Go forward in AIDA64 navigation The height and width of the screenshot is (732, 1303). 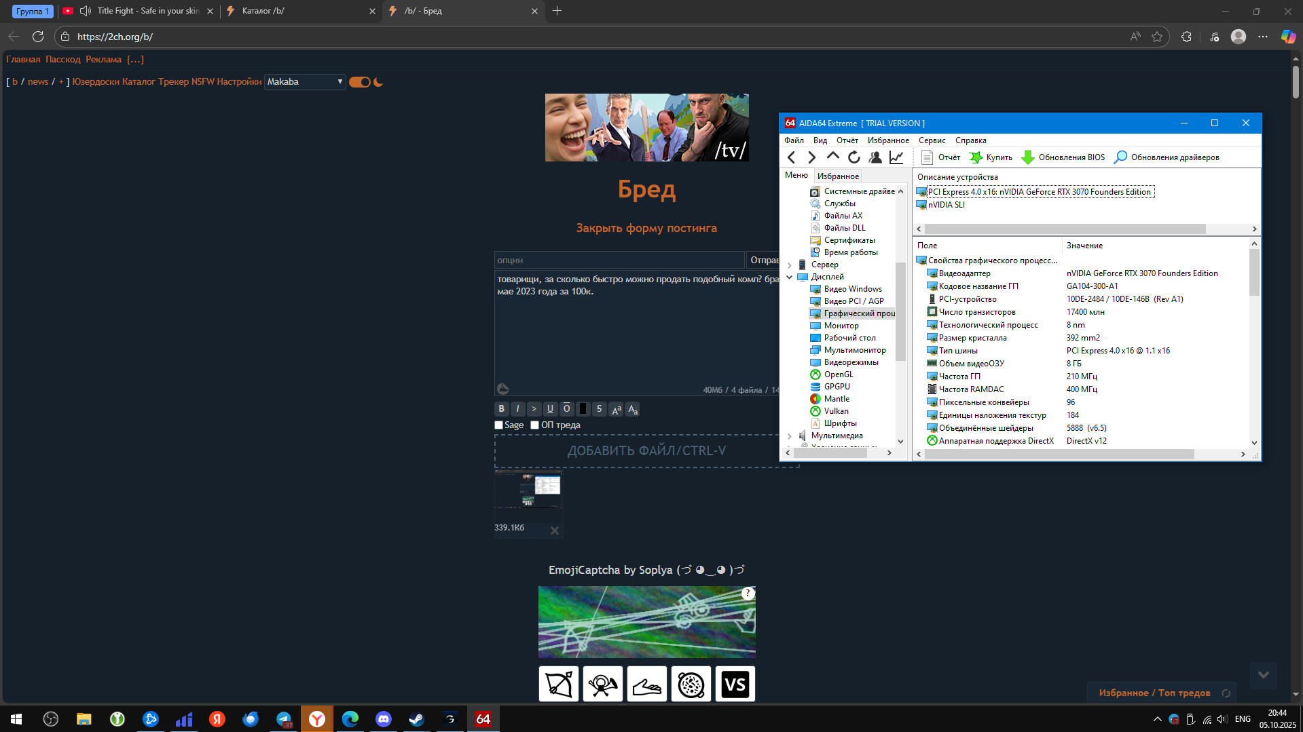[x=811, y=157]
